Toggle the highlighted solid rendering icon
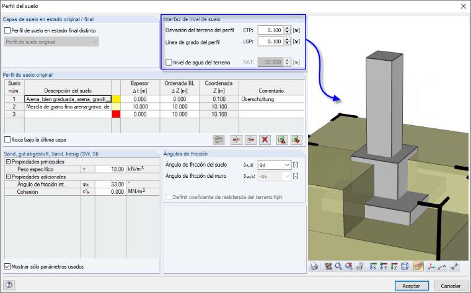Viewport: 471px width, 293px height. [x=418, y=266]
